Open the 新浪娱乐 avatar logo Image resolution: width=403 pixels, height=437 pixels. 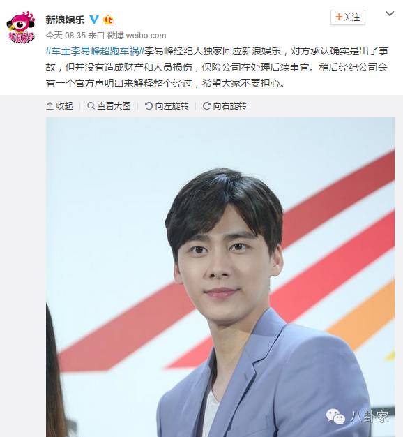[21, 27]
